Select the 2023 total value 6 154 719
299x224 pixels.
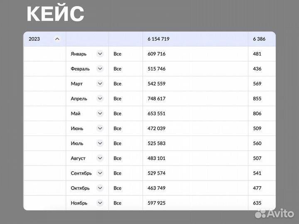tap(158, 39)
